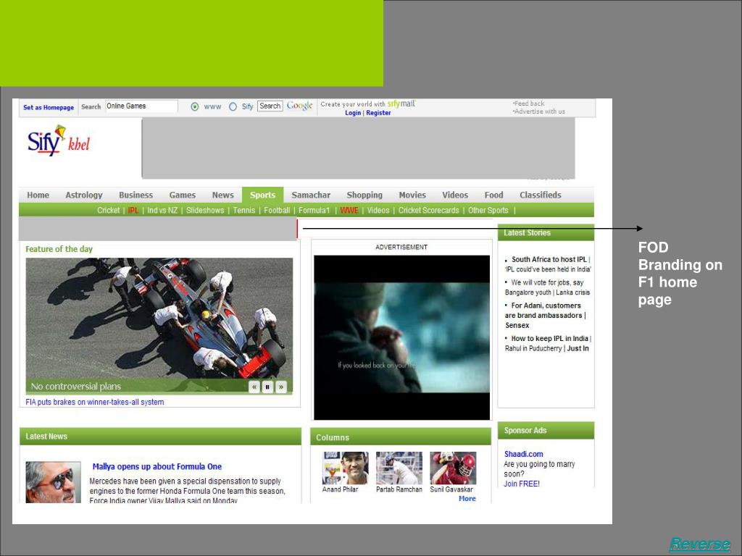Click the search input field

point(141,106)
